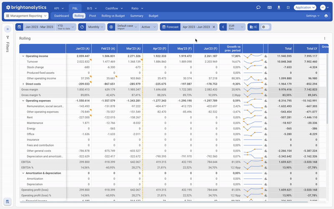Open chart icon for Turnover row
The width and height of the screenshot is (334, 209).
(266, 62)
